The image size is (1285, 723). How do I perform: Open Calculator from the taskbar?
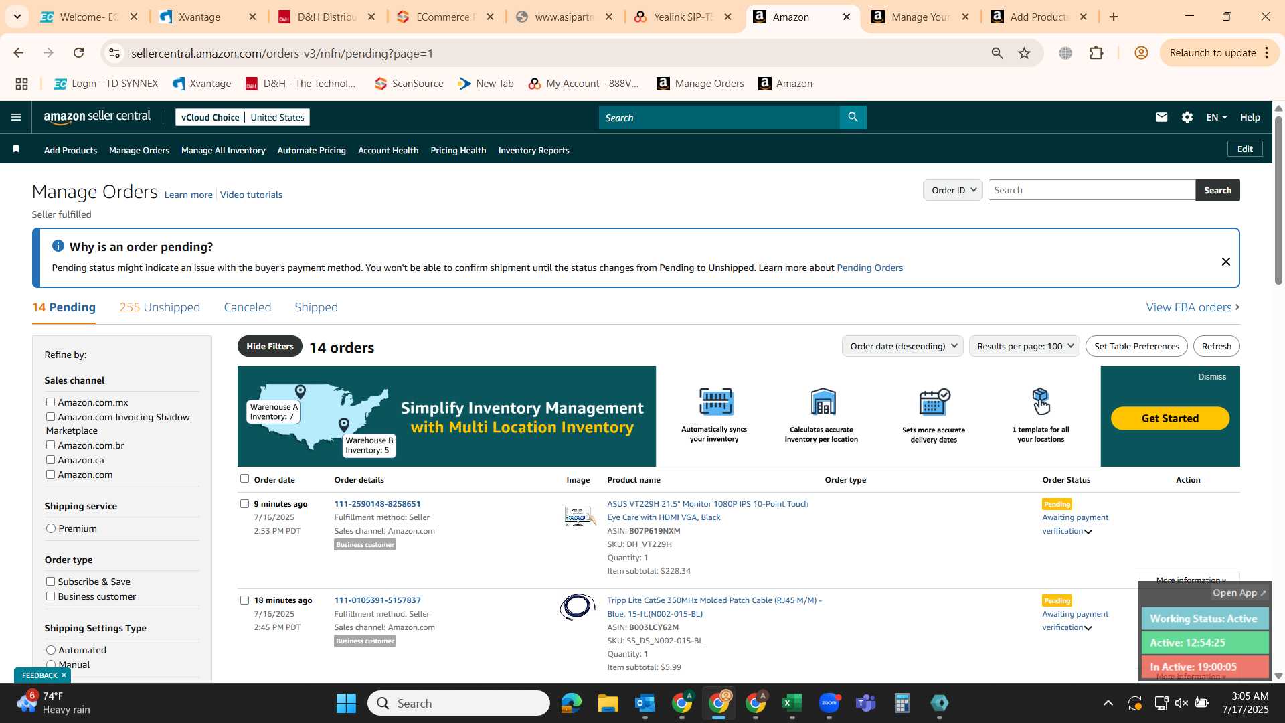(x=902, y=703)
